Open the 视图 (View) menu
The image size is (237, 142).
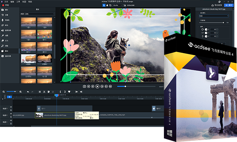coord(24,2)
